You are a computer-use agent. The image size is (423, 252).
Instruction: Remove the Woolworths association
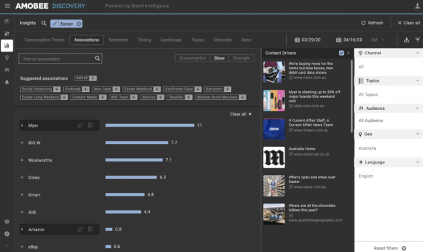coord(22,160)
